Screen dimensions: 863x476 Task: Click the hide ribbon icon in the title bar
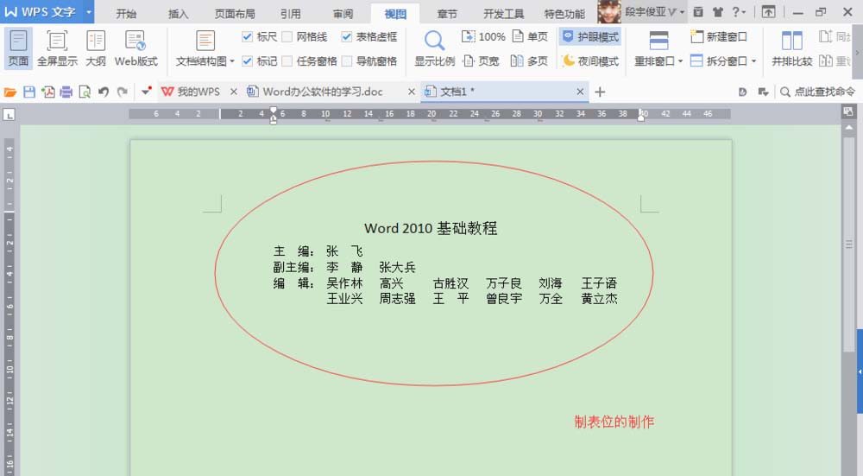768,11
